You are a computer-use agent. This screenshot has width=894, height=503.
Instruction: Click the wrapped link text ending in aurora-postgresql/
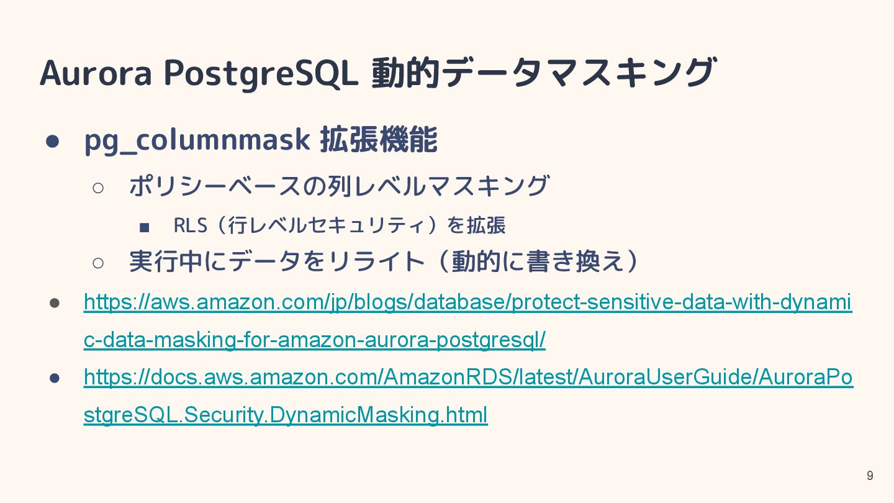314,340
